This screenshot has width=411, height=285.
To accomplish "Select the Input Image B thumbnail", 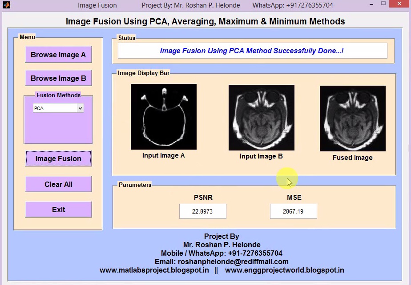I will pos(261,117).
